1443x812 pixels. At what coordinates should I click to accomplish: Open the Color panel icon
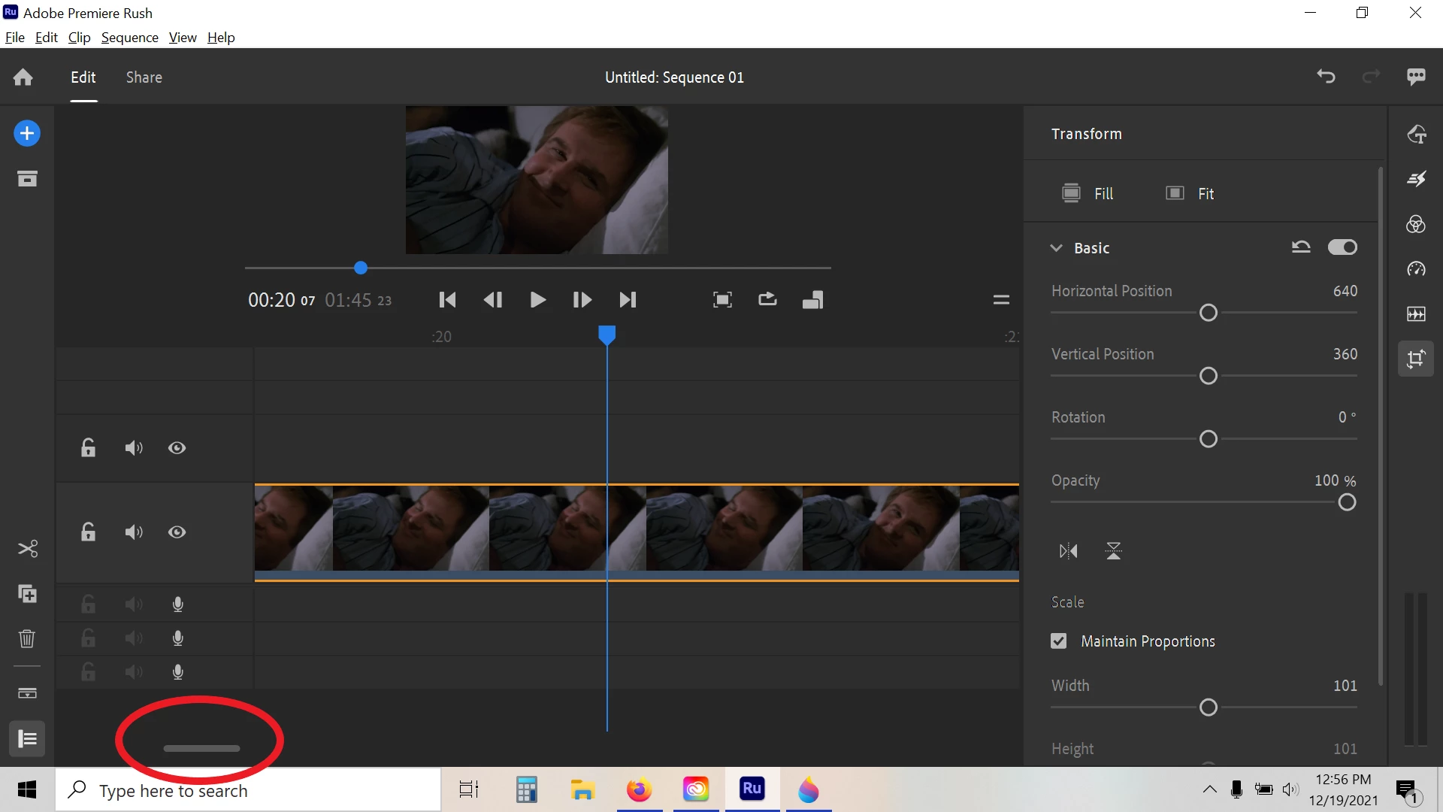click(1416, 224)
